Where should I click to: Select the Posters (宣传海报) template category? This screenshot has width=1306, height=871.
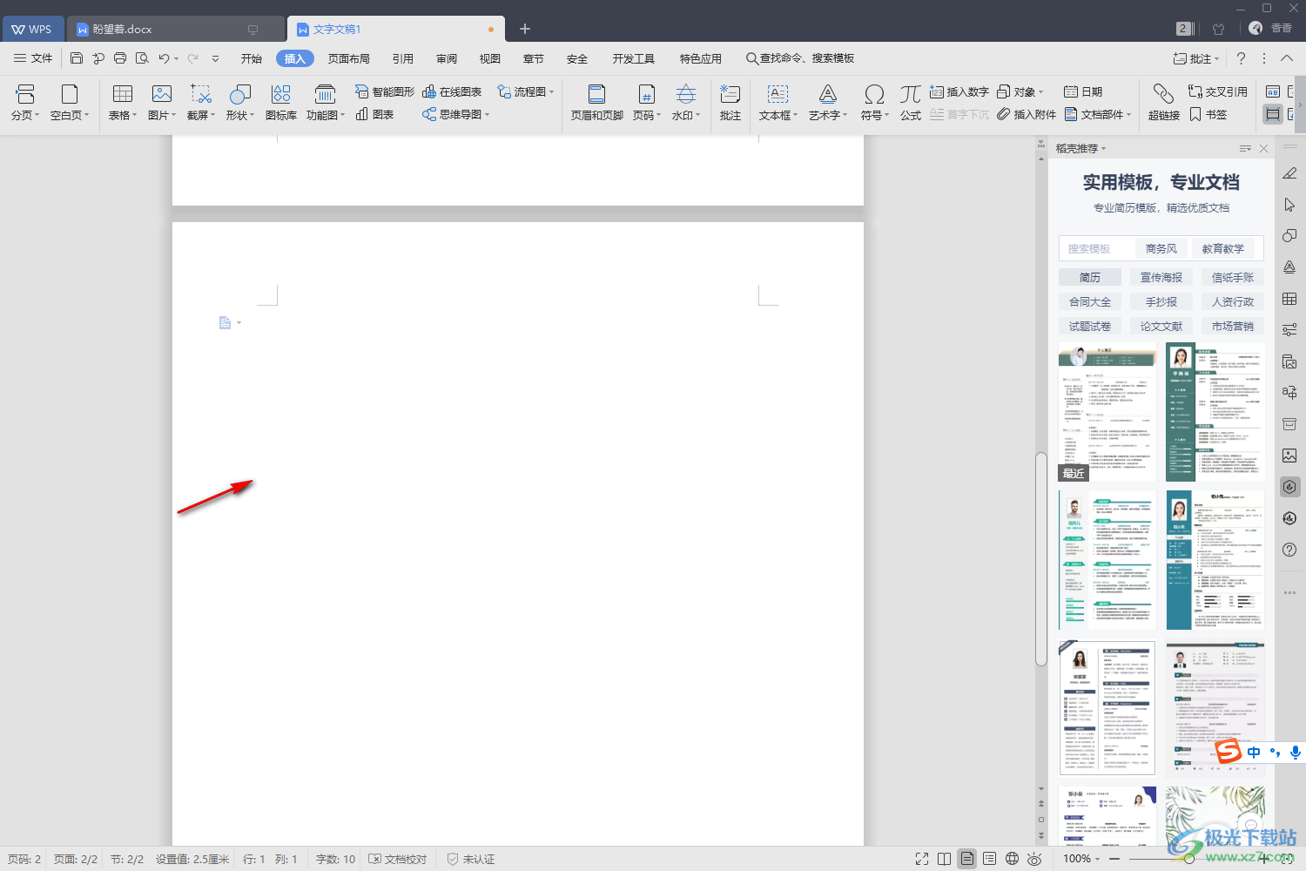(1161, 277)
